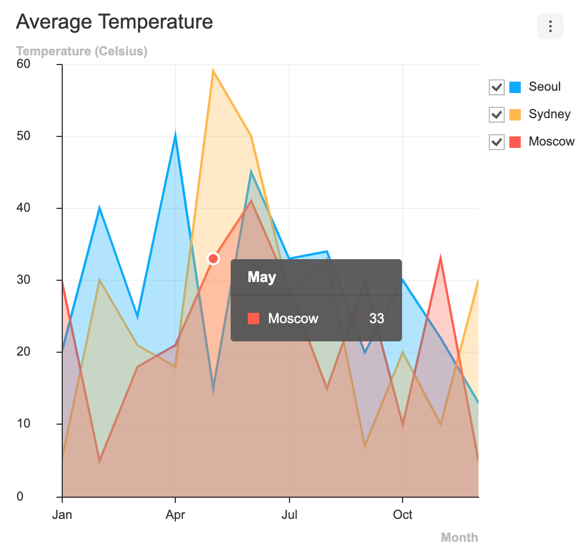Click the Seoul April peak at 50

click(175, 136)
